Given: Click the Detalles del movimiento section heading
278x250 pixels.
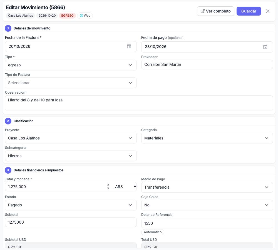Looking at the screenshot, I should 32,28.
